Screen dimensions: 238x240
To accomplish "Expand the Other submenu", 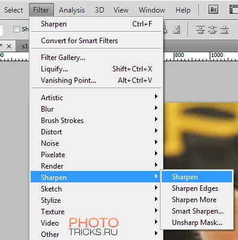I will click(x=96, y=235).
